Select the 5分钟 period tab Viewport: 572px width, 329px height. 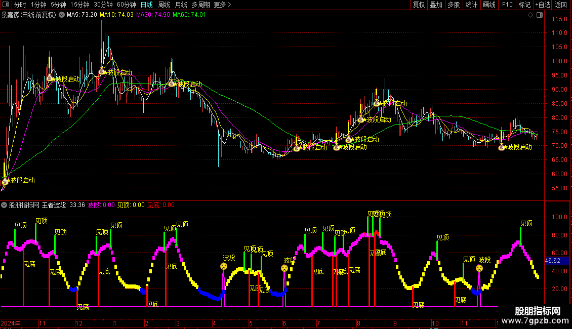tap(58, 5)
